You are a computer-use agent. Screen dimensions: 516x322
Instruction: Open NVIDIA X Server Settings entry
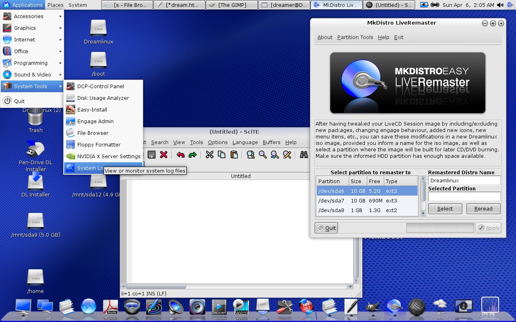103,156
